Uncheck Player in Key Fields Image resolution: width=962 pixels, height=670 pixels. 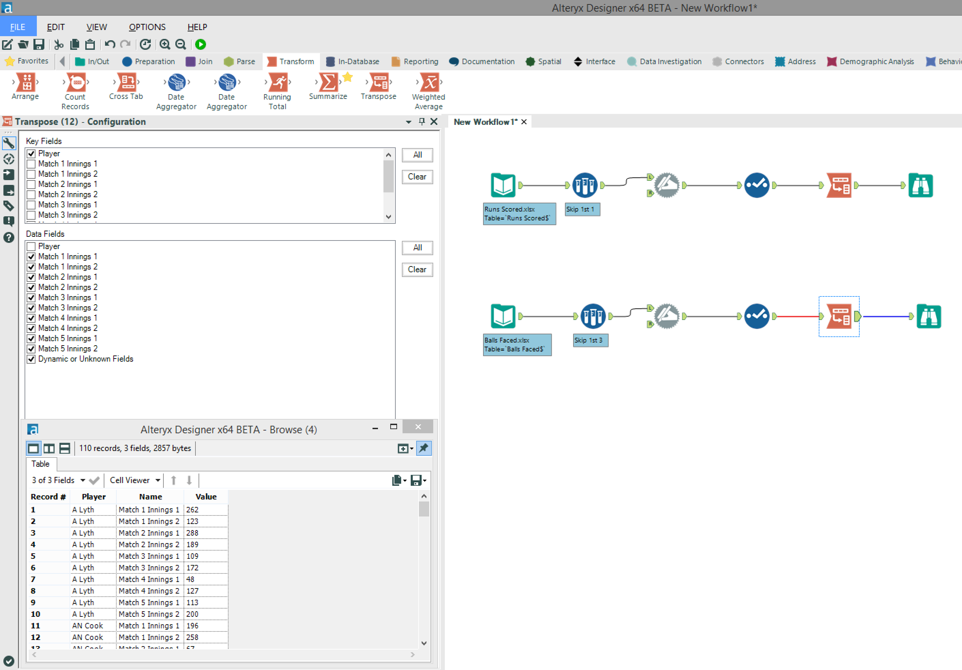click(31, 154)
